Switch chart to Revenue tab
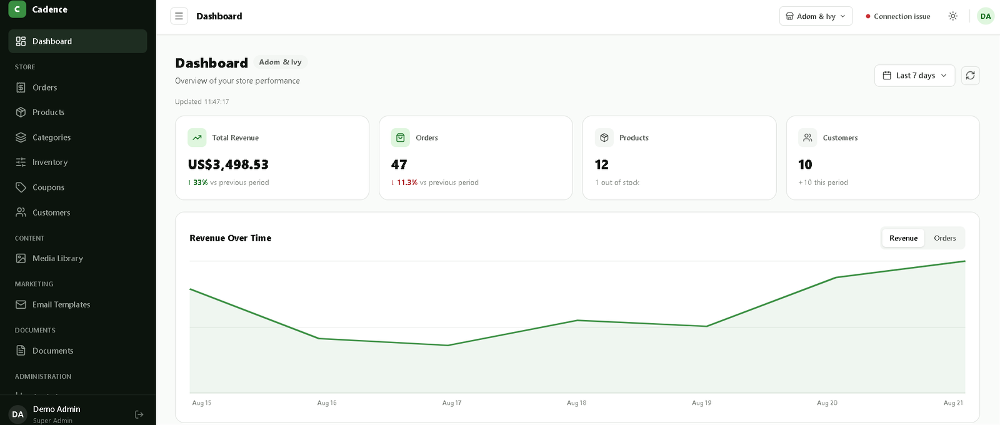The height and width of the screenshot is (425, 1000). click(x=903, y=238)
